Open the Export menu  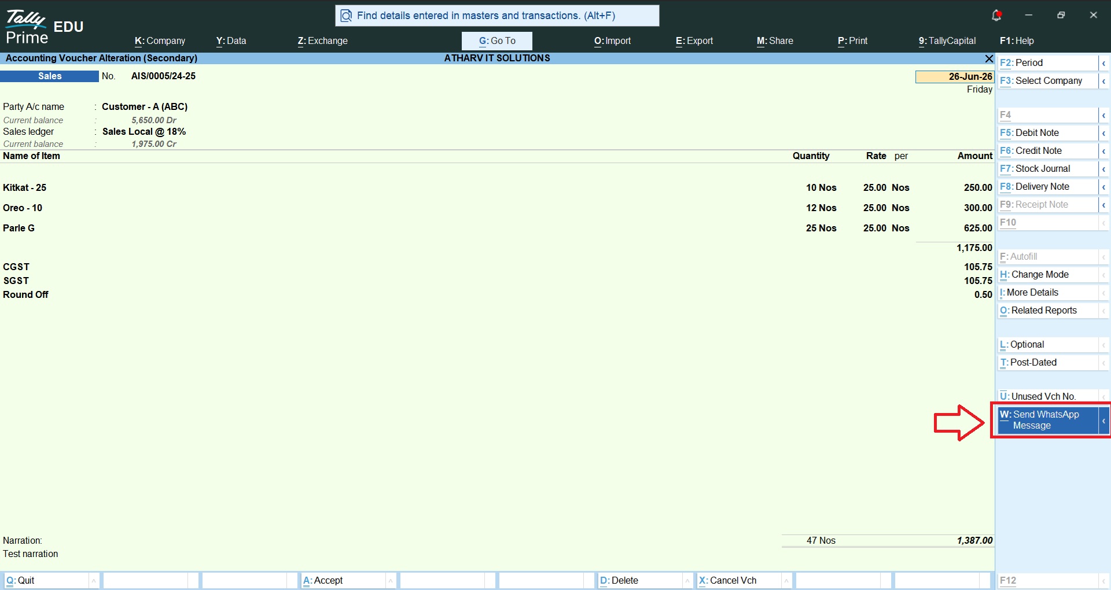[694, 41]
